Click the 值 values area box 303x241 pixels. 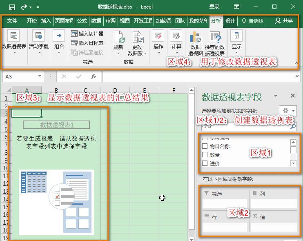coord(274,227)
